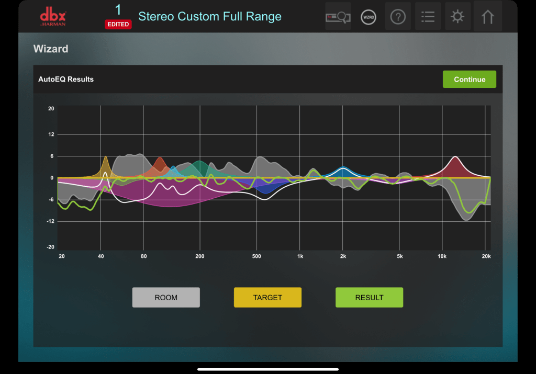Select preset number 1
The height and width of the screenshot is (374, 536).
click(x=118, y=9)
